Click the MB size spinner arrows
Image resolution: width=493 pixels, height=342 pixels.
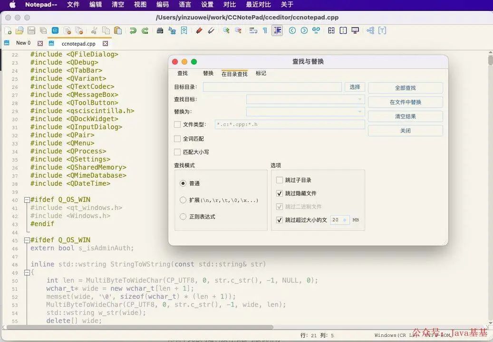click(345, 220)
